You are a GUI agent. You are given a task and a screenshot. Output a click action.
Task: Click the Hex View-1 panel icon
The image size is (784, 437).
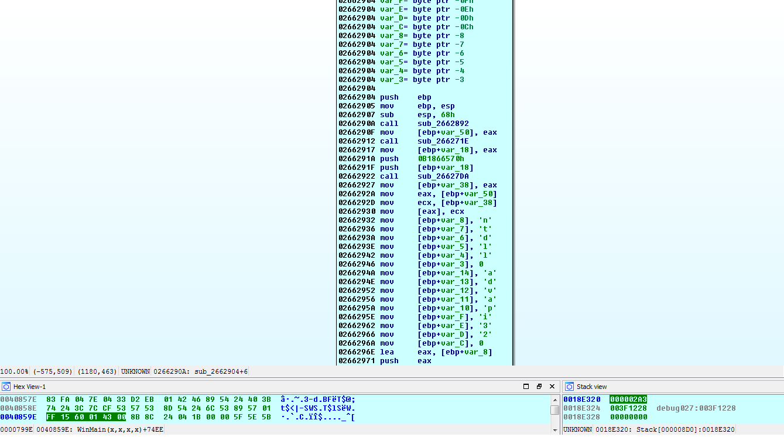point(6,387)
